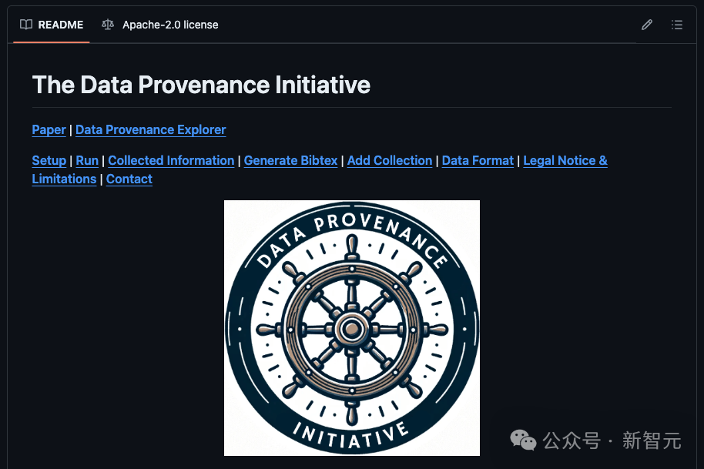
Task: Open the Paper link
Action: pyautogui.click(x=49, y=129)
